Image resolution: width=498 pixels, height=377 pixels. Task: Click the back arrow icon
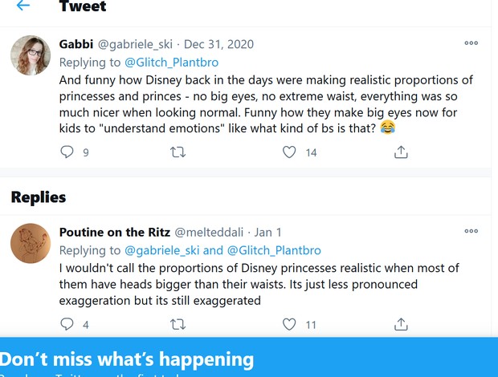pos(23,6)
